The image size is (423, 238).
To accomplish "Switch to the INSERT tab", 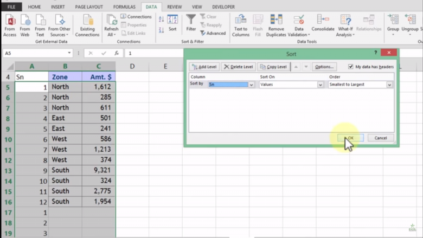I will point(57,7).
